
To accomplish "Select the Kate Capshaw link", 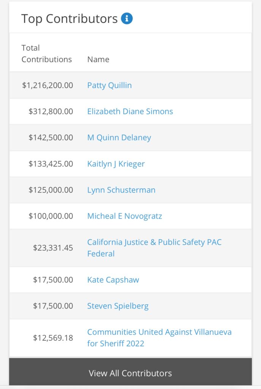I will click(x=113, y=280).
